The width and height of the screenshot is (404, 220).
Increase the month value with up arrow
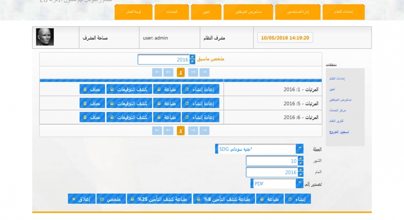[x=300, y=158]
